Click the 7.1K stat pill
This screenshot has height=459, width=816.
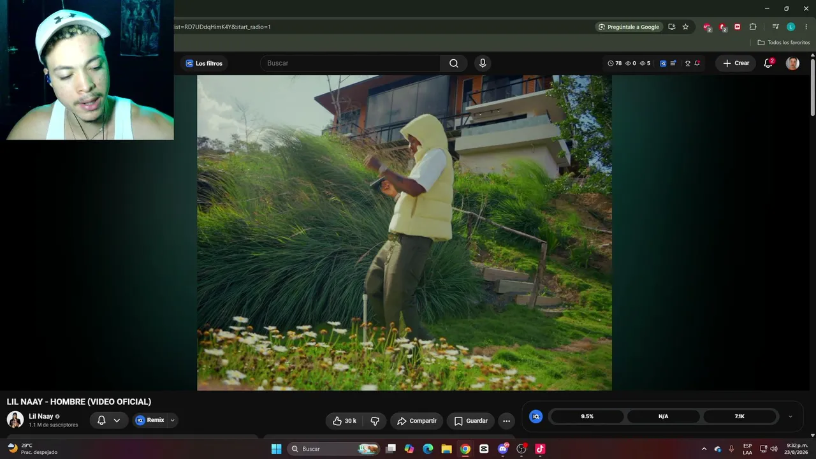point(739,416)
